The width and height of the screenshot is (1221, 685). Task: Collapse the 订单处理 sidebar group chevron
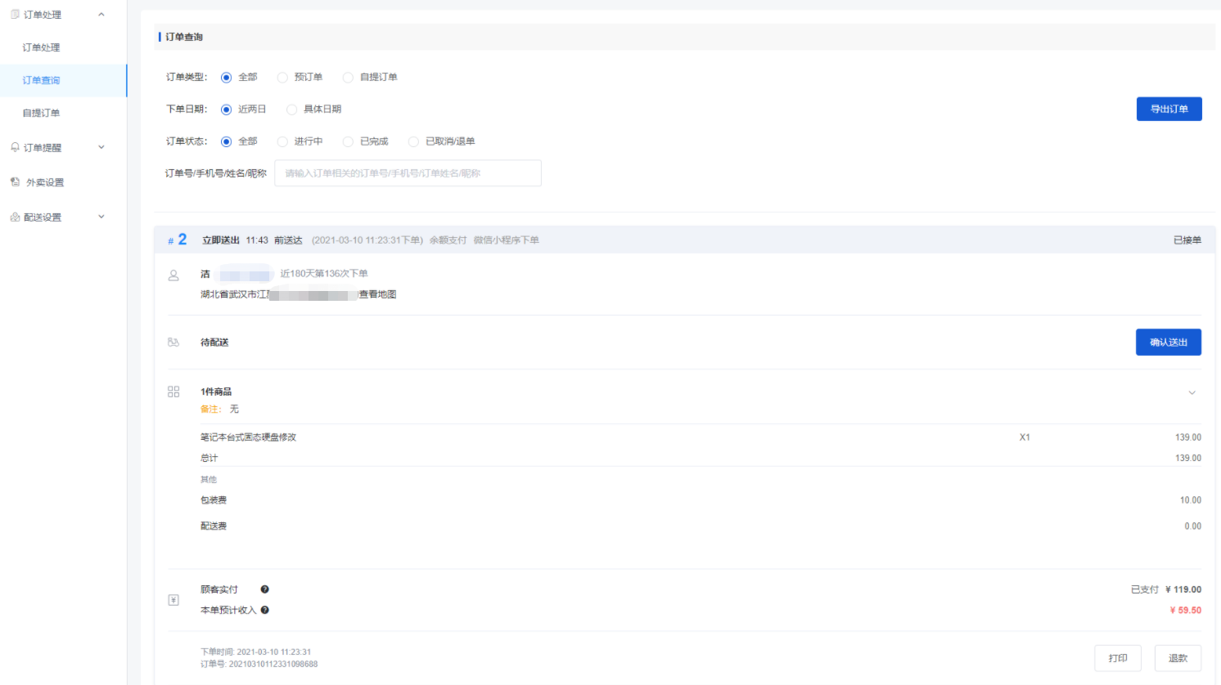[x=101, y=15]
